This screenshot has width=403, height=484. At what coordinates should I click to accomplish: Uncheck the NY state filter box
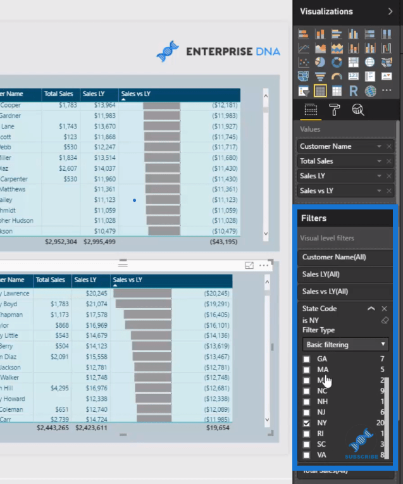306,423
